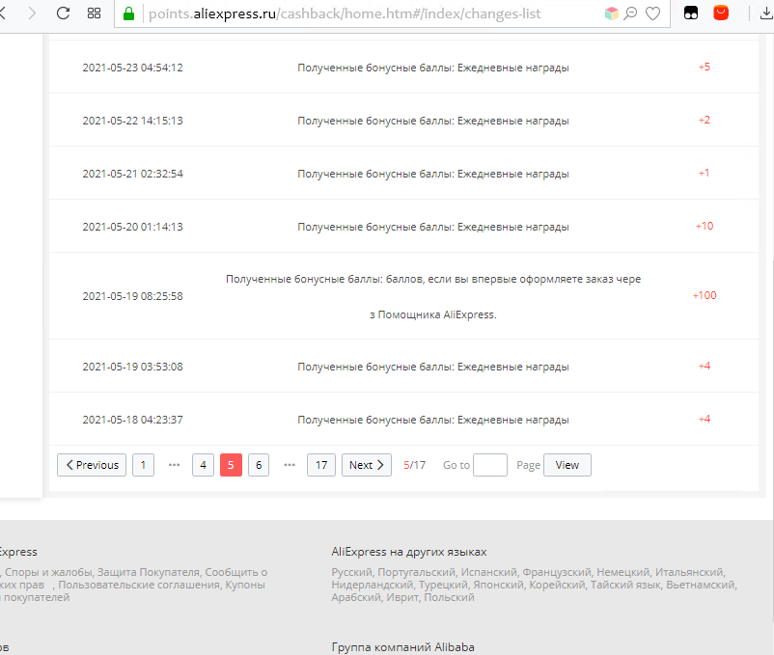Open the red shopping extension icon
The image size is (774, 655).
coord(721,13)
